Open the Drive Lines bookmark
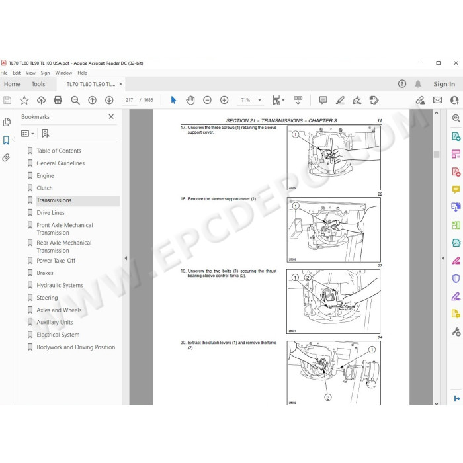The width and height of the screenshot is (463, 463). (50, 213)
